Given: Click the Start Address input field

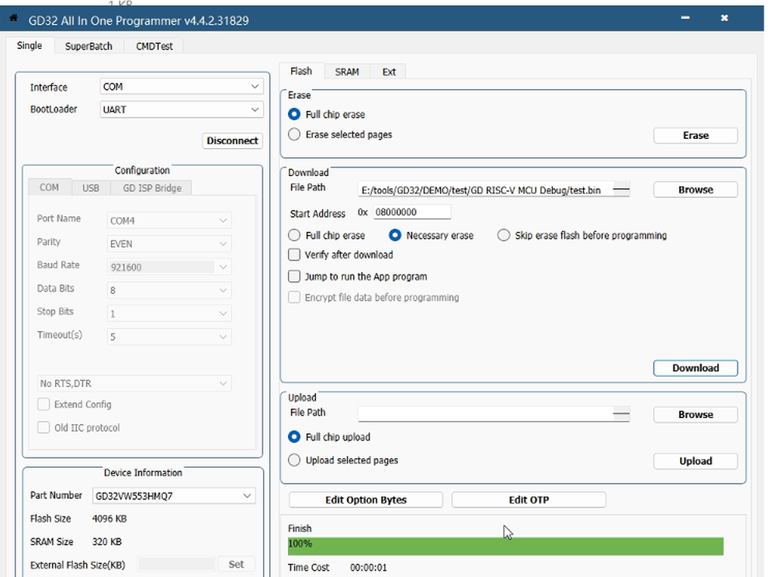Looking at the screenshot, I should pyautogui.click(x=411, y=212).
